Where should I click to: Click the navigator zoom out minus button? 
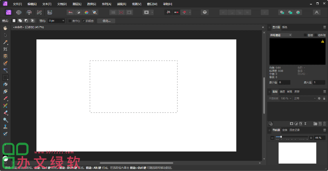(272, 138)
